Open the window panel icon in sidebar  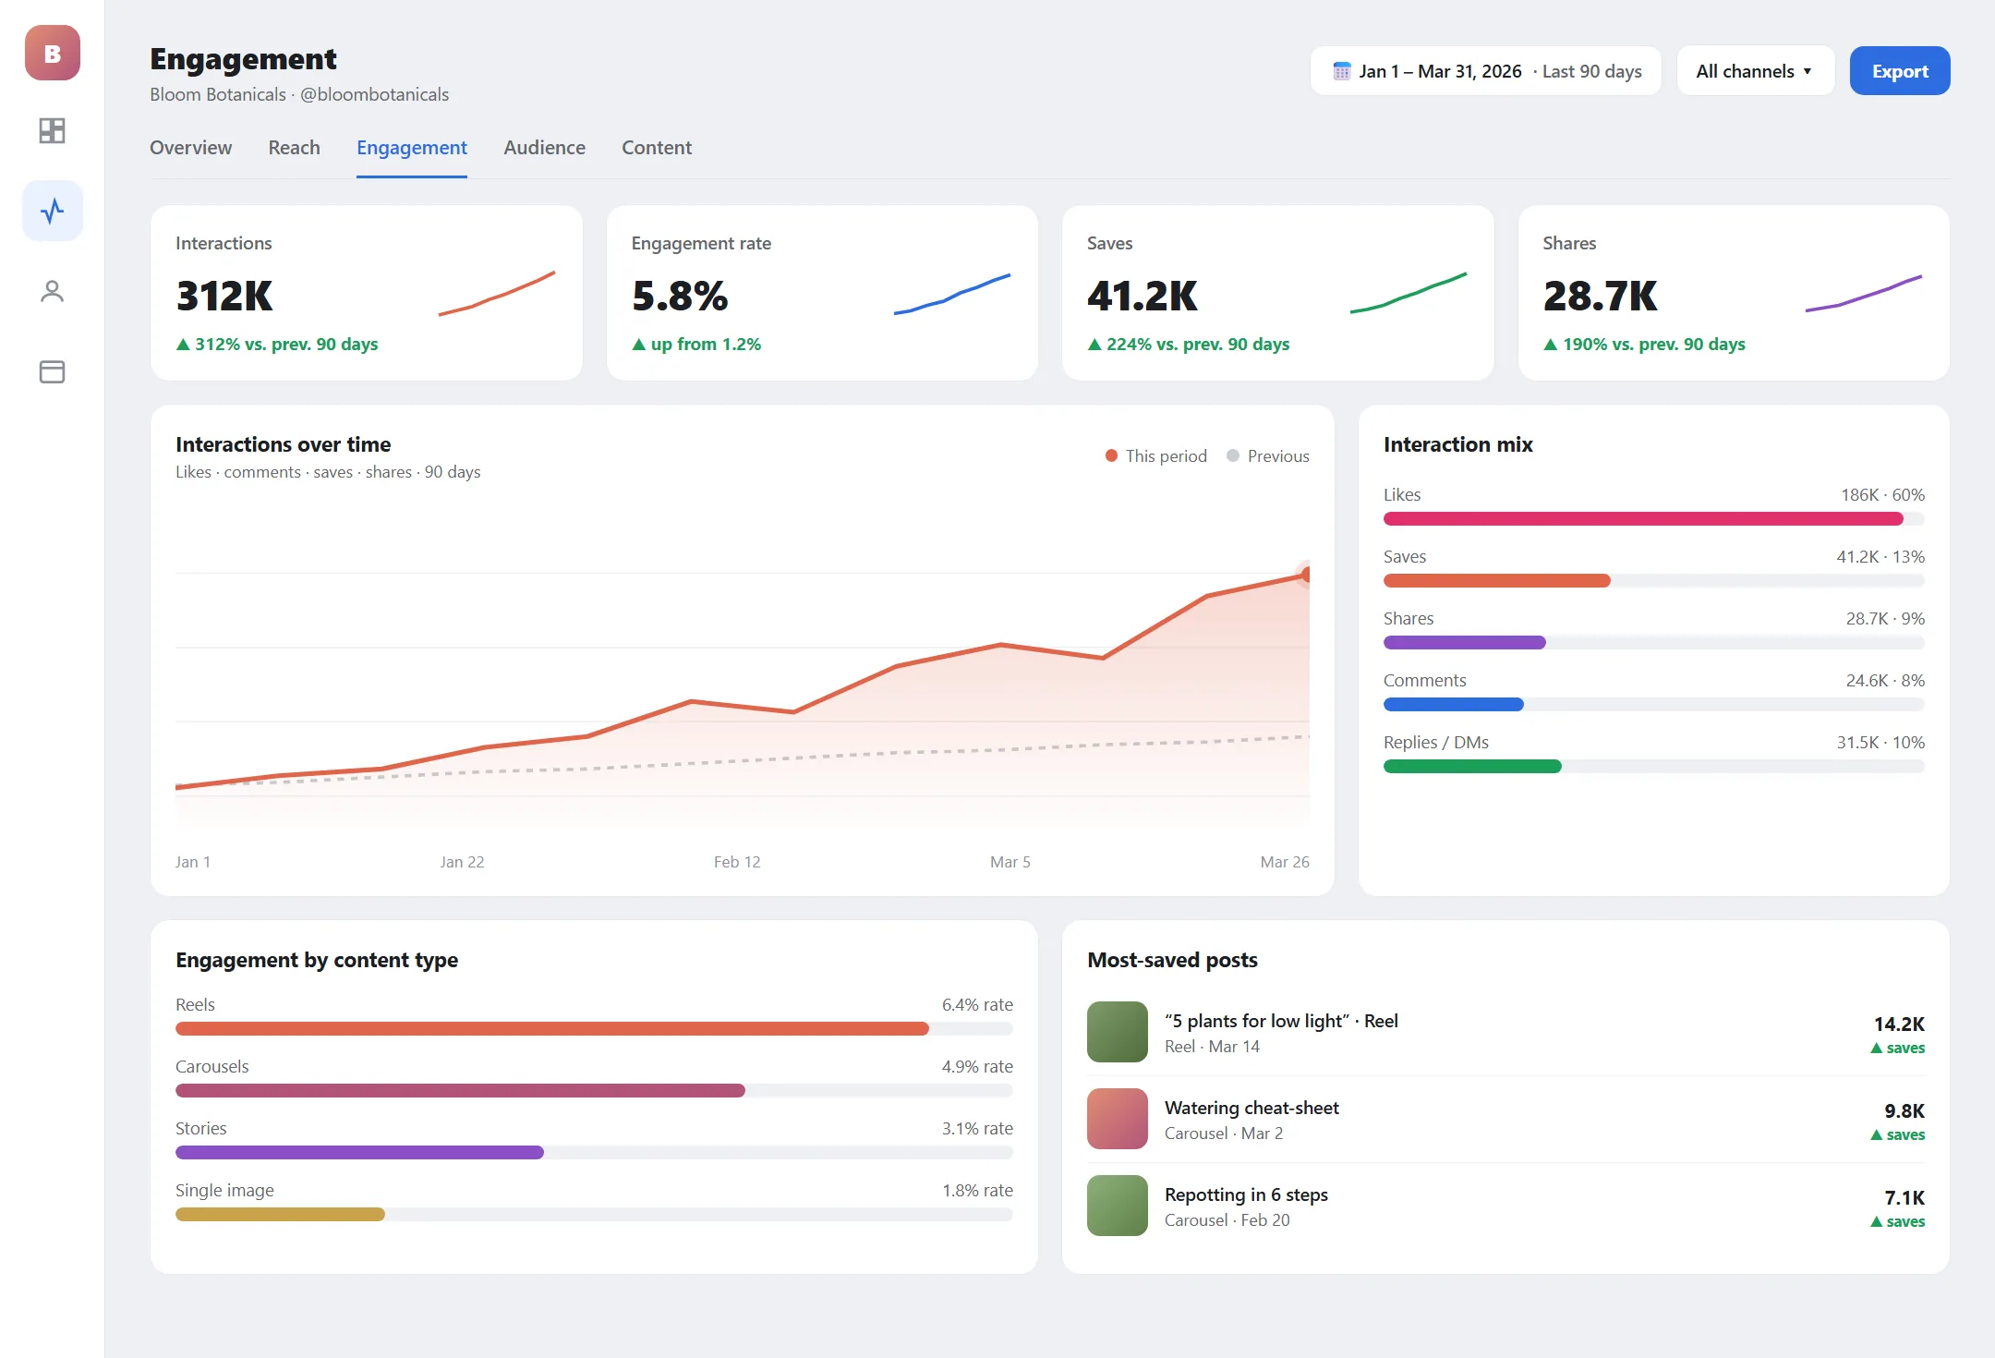click(x=53, y=371)
